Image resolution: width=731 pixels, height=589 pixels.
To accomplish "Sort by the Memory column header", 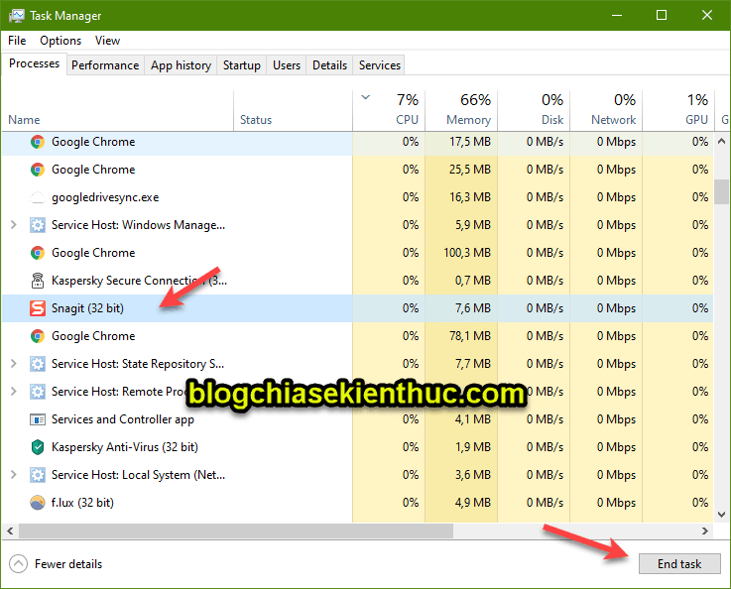I will pyautogui.click(x=461, y=110).
